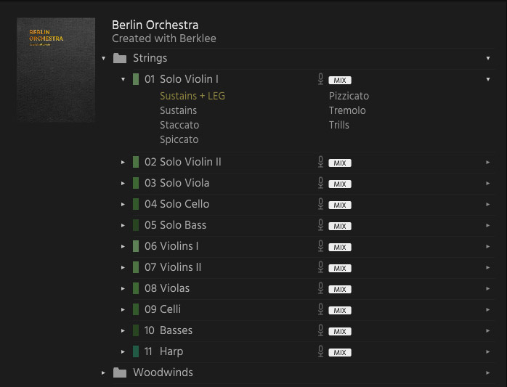The height and width of the screenshot is (387, 507).
Task: Pick the Tremolo articulation
Action: 347,110
